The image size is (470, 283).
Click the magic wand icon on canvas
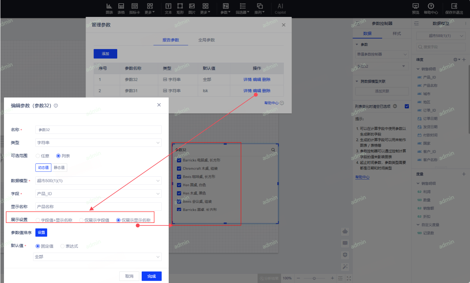(x=345, y=267)
